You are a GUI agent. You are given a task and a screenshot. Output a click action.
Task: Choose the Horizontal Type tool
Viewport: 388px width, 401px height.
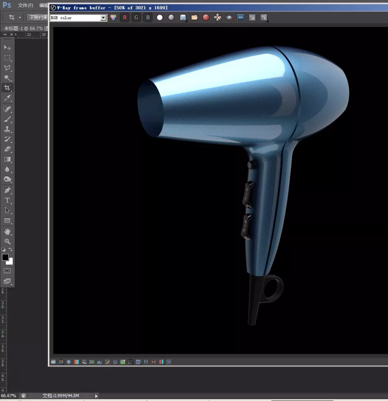pyautogui.click(x=7, y=200)
